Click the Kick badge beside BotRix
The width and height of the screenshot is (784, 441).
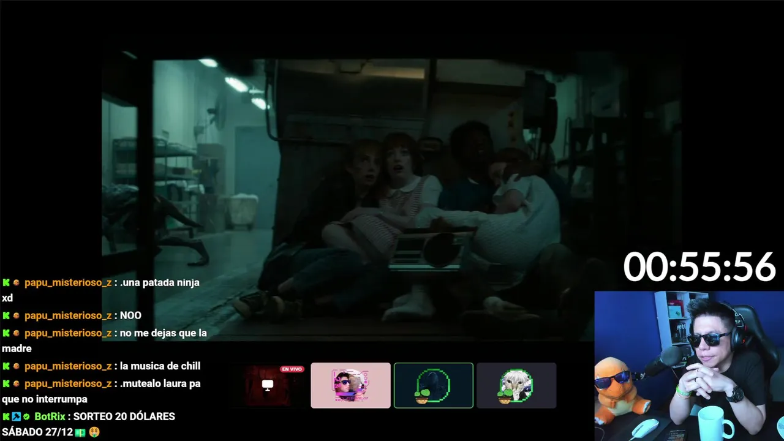point(6,417)
